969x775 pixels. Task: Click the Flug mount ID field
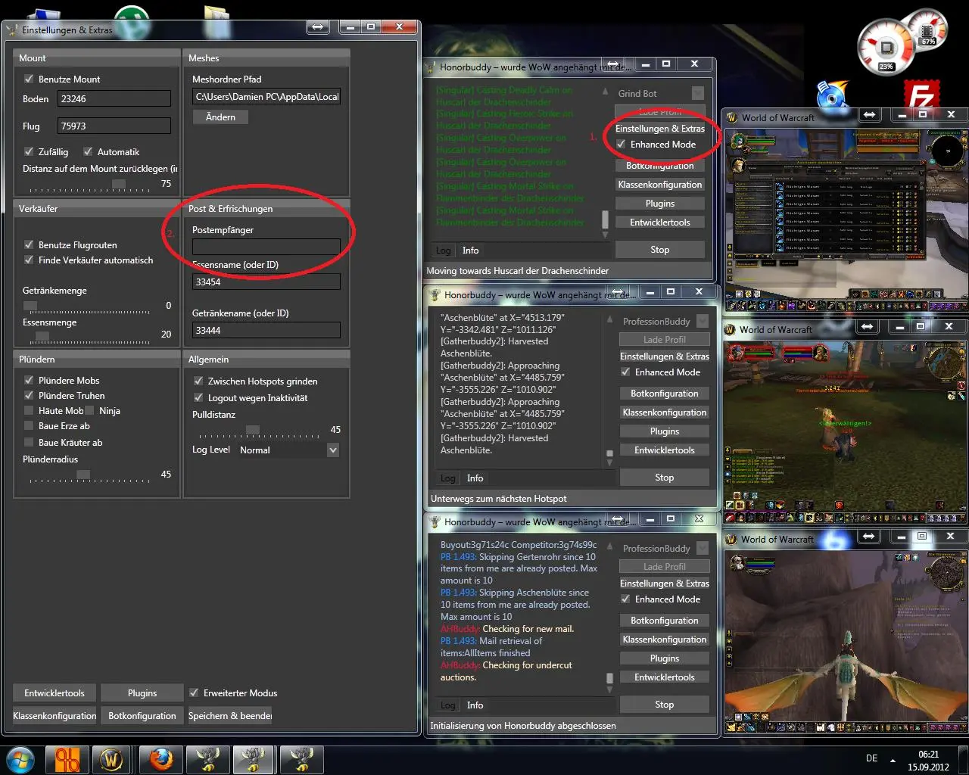[114, 126]
